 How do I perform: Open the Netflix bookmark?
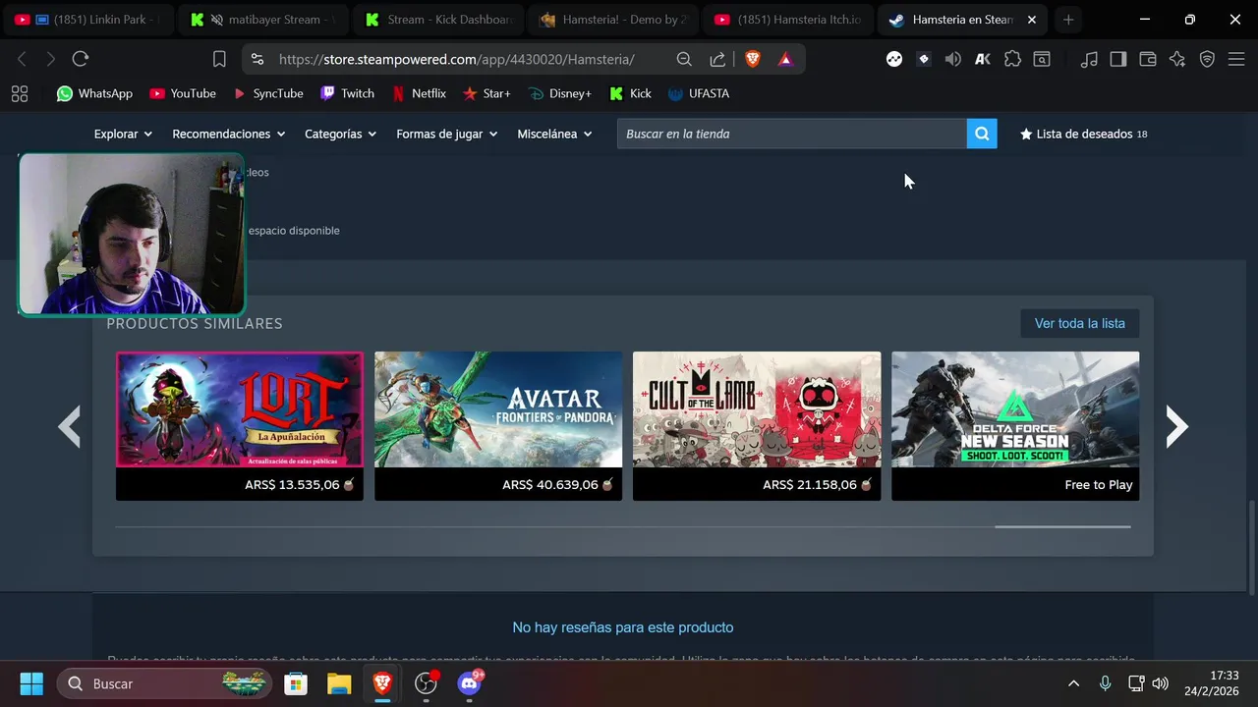pos(419,93)
